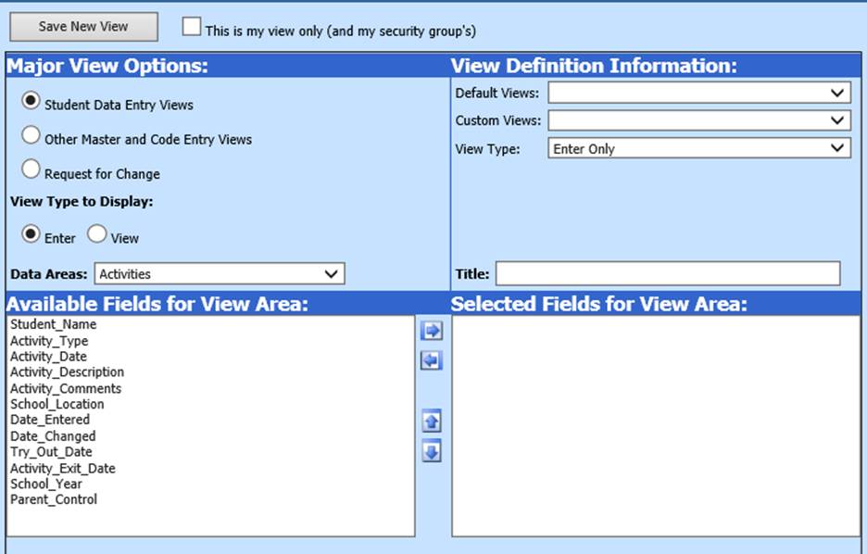Switch display type to View radio button
The image size is (867, 554).
97,235
